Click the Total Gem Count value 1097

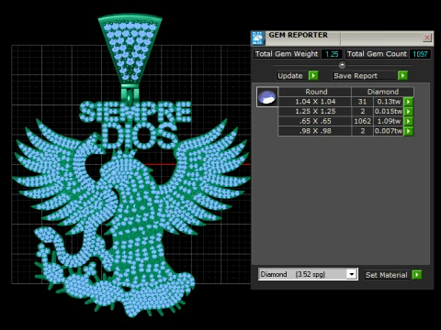[x=420, y=54]
